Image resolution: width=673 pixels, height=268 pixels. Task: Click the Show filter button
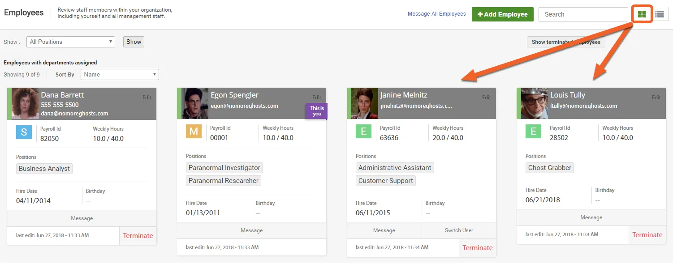tap(134, 42)
